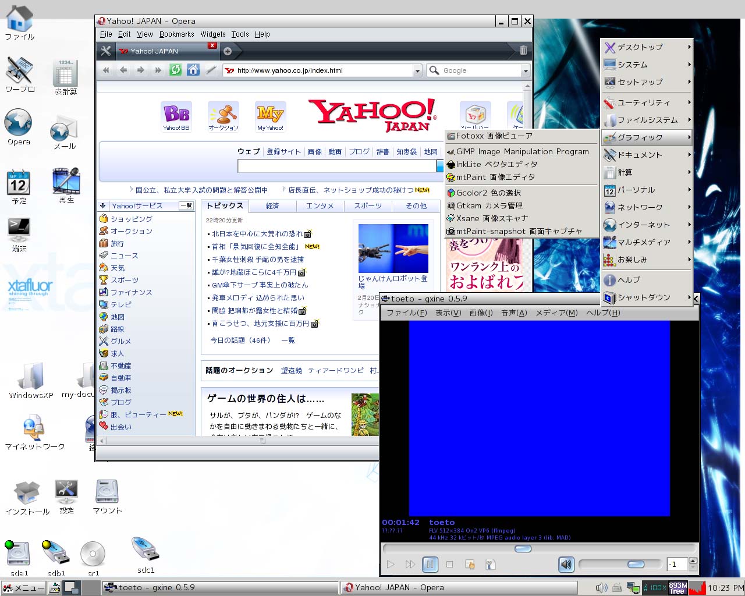Open the インストール desktop icon
The height and width of the screenshot is (596, 745).
pos(27,498)
